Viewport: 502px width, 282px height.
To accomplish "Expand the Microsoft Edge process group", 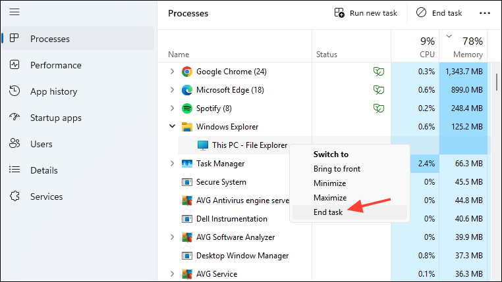I will click(x=173, y=90).
